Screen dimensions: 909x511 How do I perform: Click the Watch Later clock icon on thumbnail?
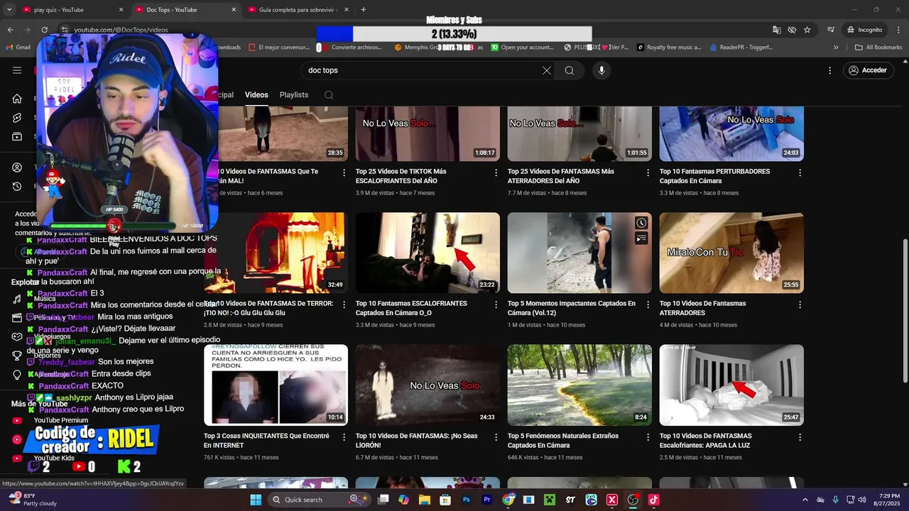(641, 223)
